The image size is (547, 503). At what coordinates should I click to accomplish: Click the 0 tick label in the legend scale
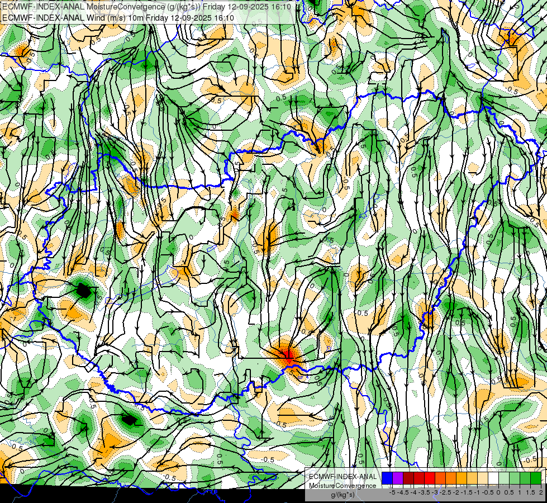(x=498, y=492)
